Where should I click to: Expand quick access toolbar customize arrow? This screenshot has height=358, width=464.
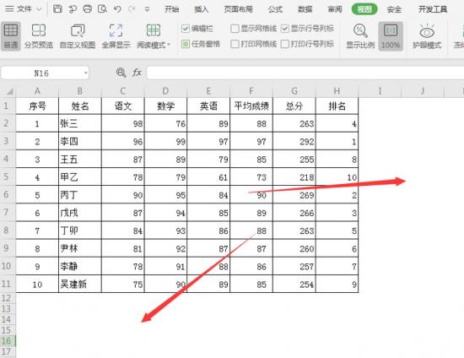point(147,9)
